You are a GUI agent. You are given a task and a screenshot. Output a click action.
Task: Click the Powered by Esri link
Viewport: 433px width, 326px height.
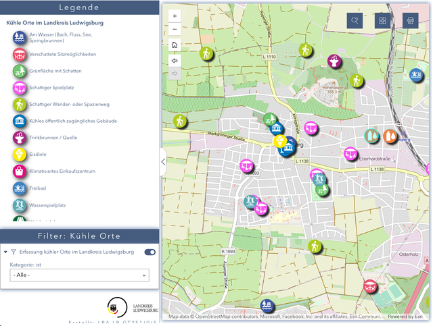(x=405, y=317)
